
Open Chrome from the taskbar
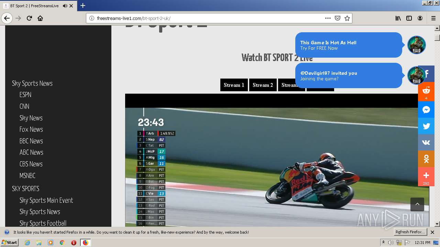point(62,243)
